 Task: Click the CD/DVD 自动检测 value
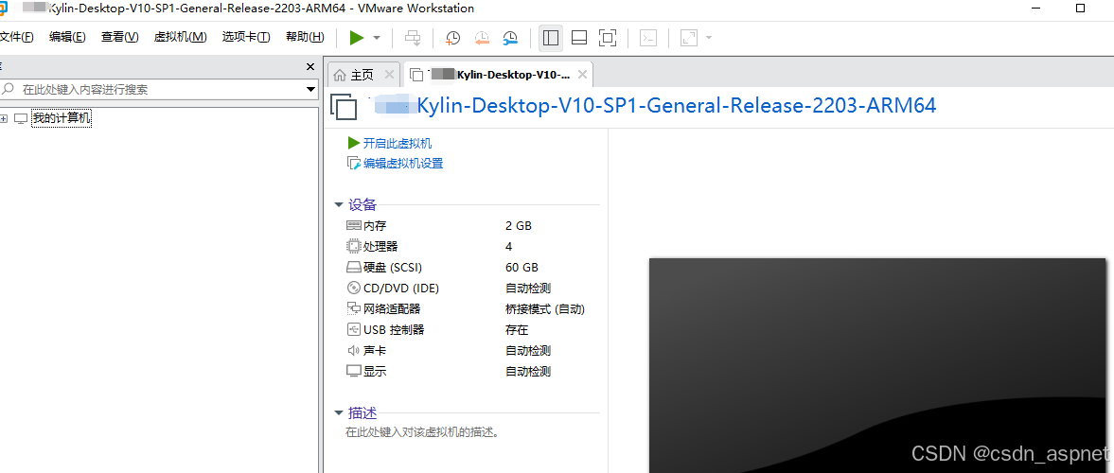point(528,289)
